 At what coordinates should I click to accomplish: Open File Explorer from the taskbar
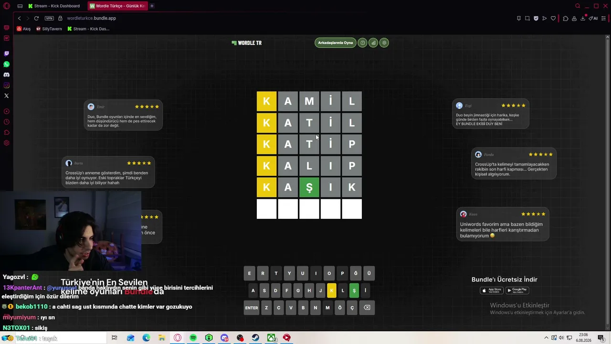coord(162,338)
